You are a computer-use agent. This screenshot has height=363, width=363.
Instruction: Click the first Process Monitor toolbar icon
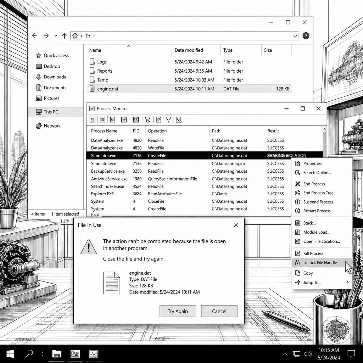pos(93,119)
